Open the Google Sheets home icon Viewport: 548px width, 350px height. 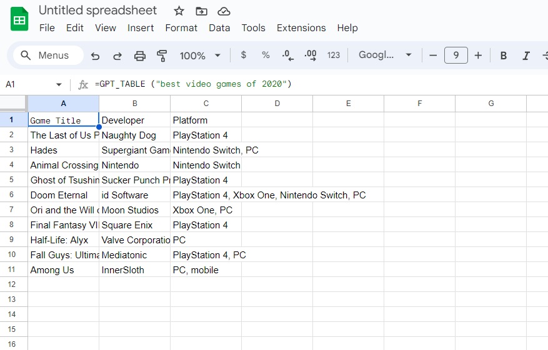point(19,19)
